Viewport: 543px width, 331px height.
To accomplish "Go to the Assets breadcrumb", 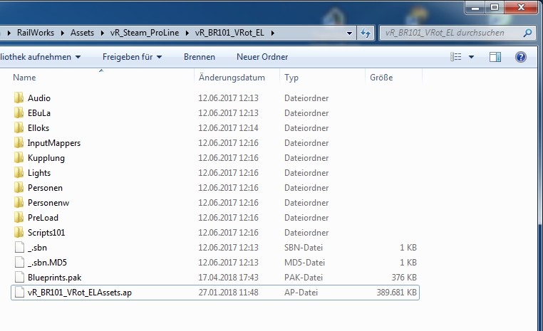I will coord(82,33).
